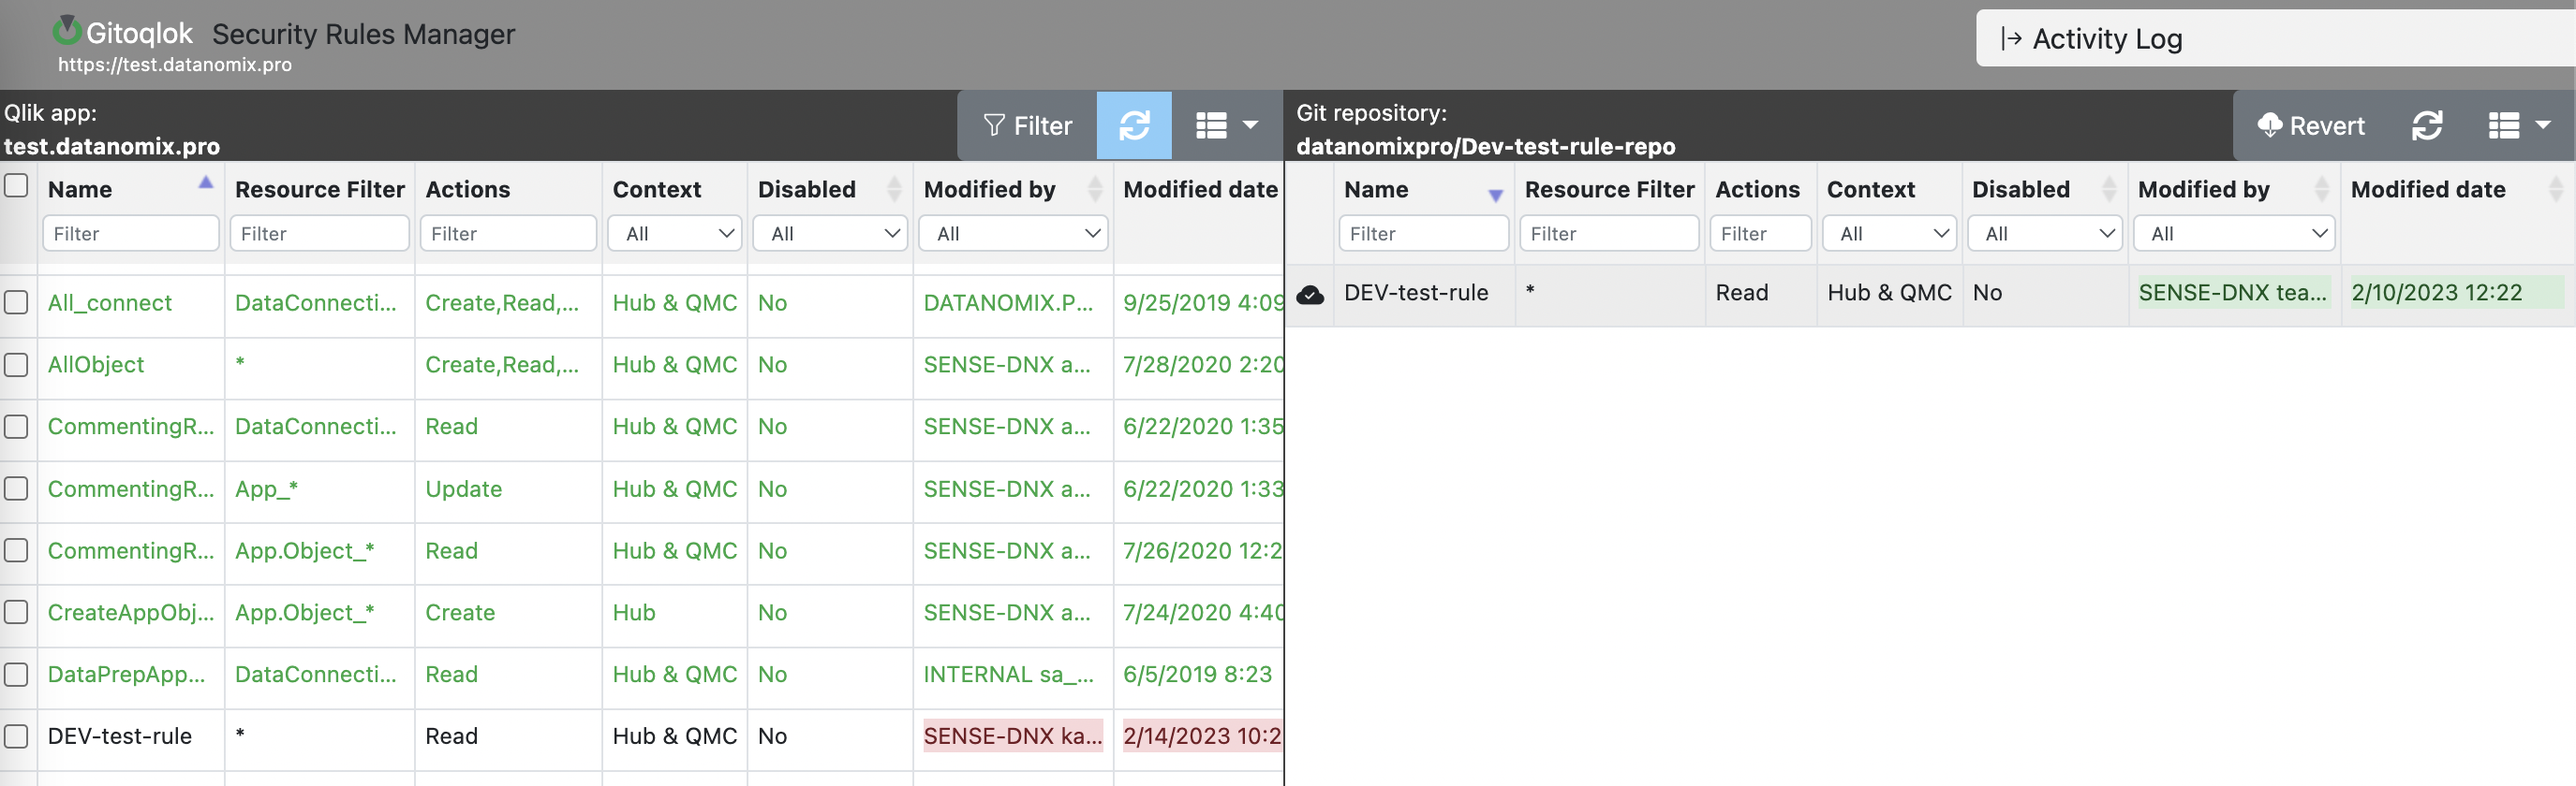Viewport: 2576px width, 786px height.
Task: Open the Qlik app list view menu
Action: [1226, 125]
